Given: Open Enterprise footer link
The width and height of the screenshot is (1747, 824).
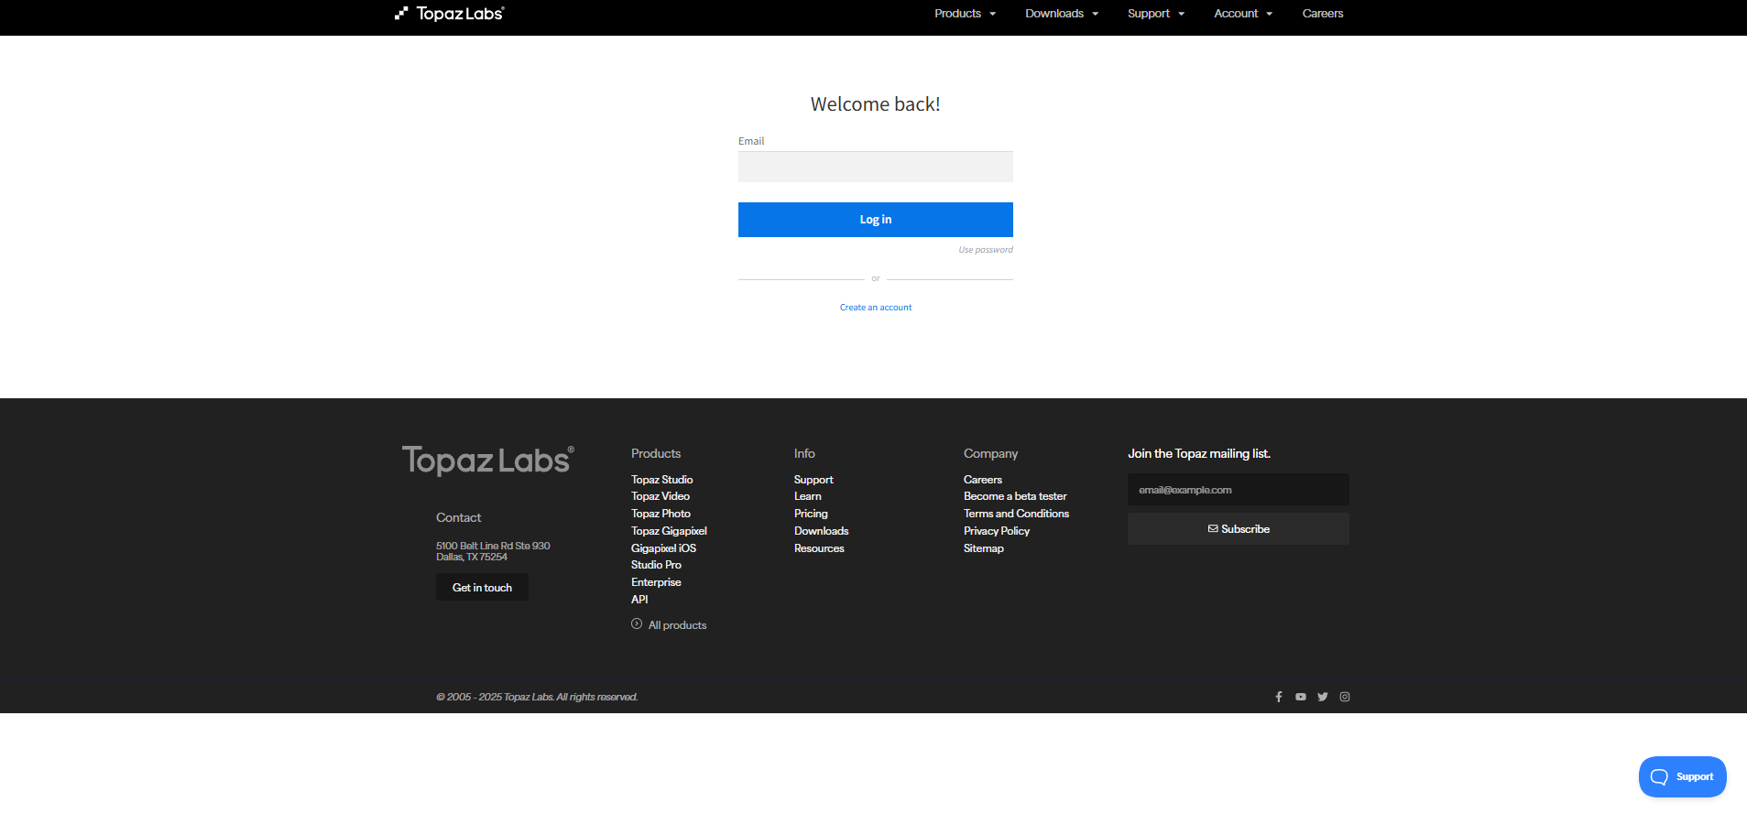Looking at the screenshot, I should point(656,582).
